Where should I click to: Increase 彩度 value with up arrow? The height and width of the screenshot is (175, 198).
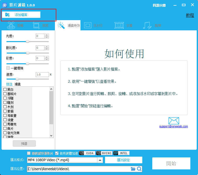47,57
